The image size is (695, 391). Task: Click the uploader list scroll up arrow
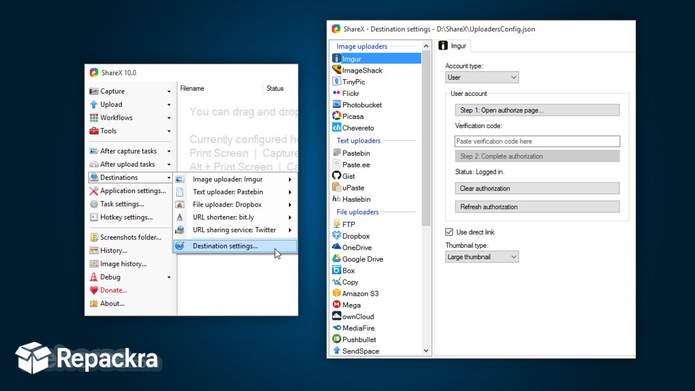[426, 46]
